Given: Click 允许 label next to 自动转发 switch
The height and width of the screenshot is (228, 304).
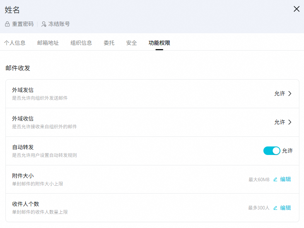Looking at the screenshot, I should click(287, 151).
